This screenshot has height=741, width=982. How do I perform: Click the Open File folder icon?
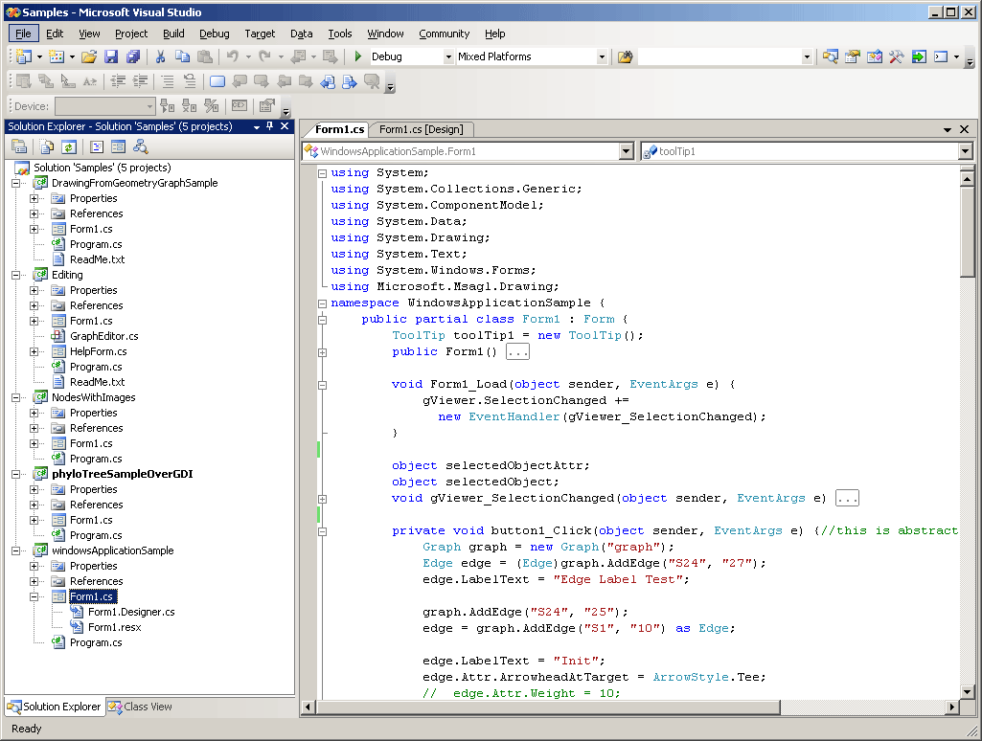(89, 56)
